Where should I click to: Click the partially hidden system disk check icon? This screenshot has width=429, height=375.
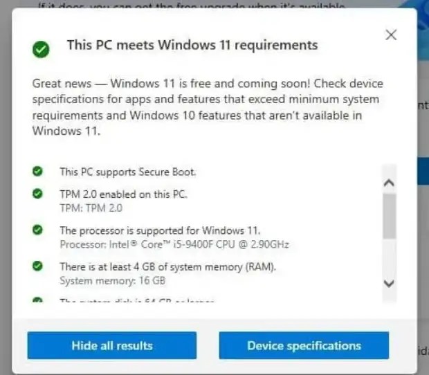37,300
